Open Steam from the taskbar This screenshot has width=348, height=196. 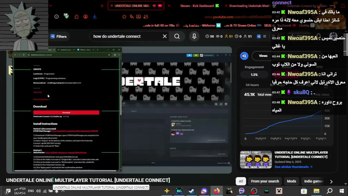coord(191,191)
